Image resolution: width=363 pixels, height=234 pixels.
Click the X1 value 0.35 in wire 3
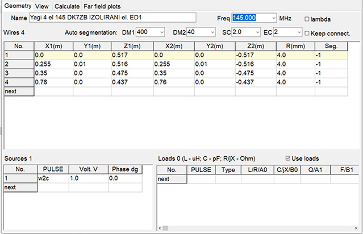pyautogui.click(x=53, y=73)
